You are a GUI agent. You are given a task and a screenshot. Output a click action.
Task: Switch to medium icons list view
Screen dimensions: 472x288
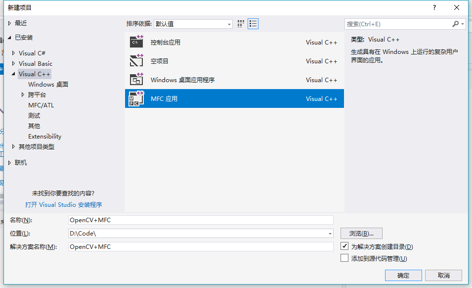click(253, 24)
